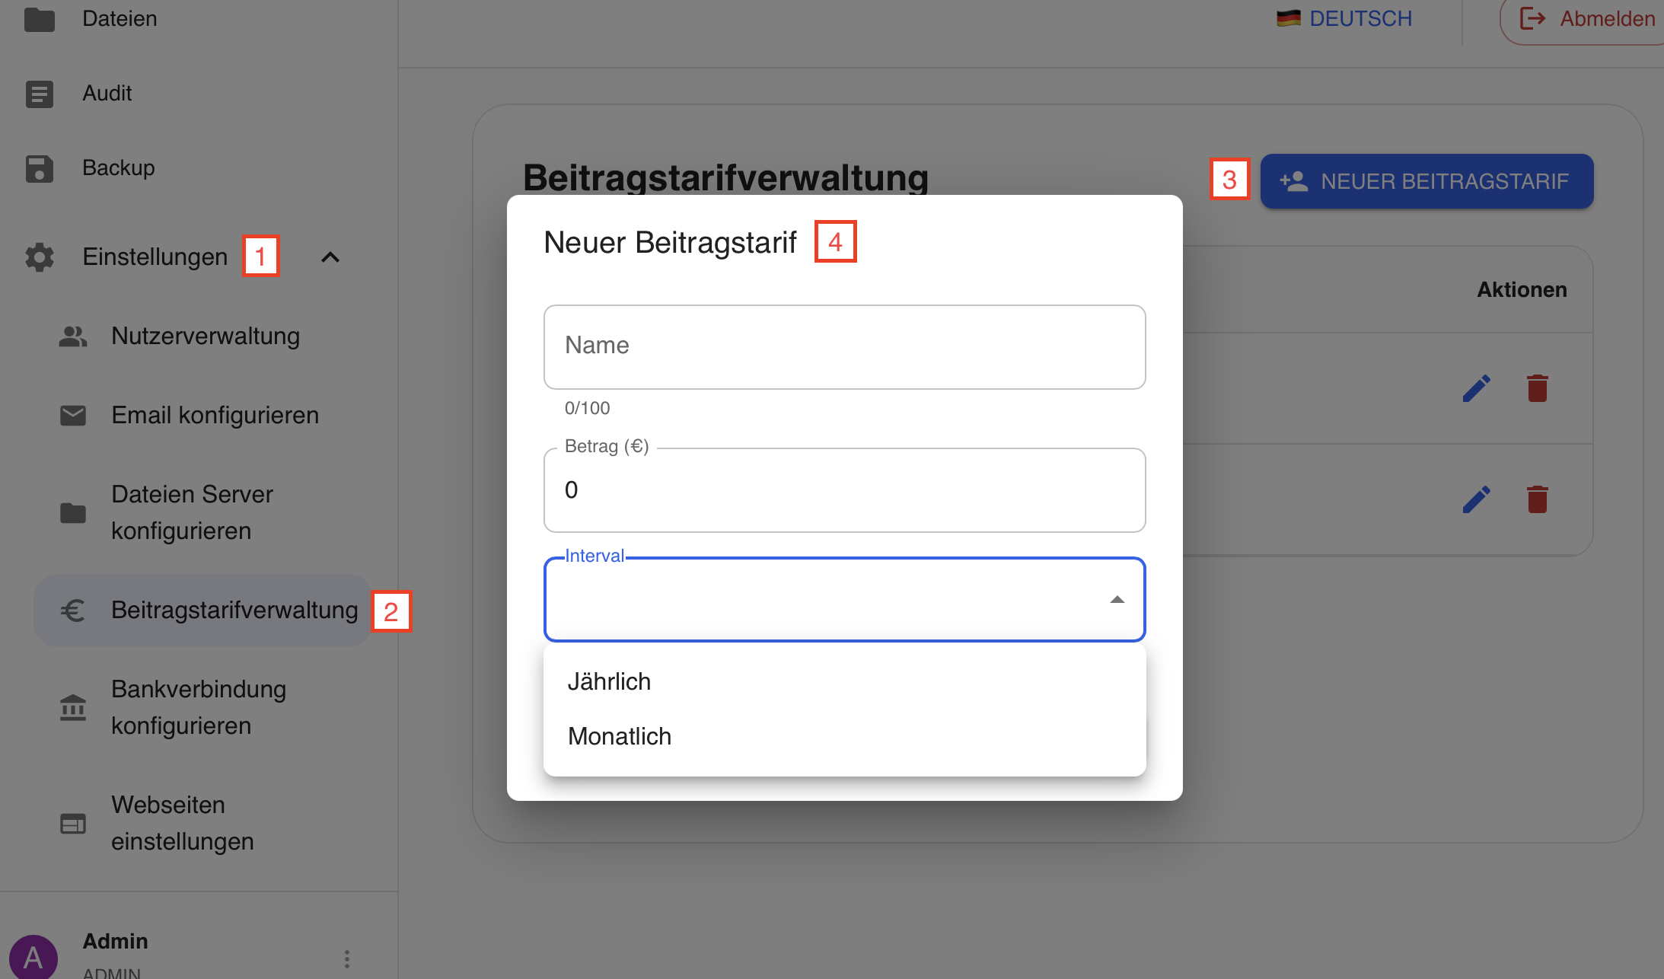Screen dimensions: 1664x979
Task: Click the Interval select box
Action: [845, 600]
